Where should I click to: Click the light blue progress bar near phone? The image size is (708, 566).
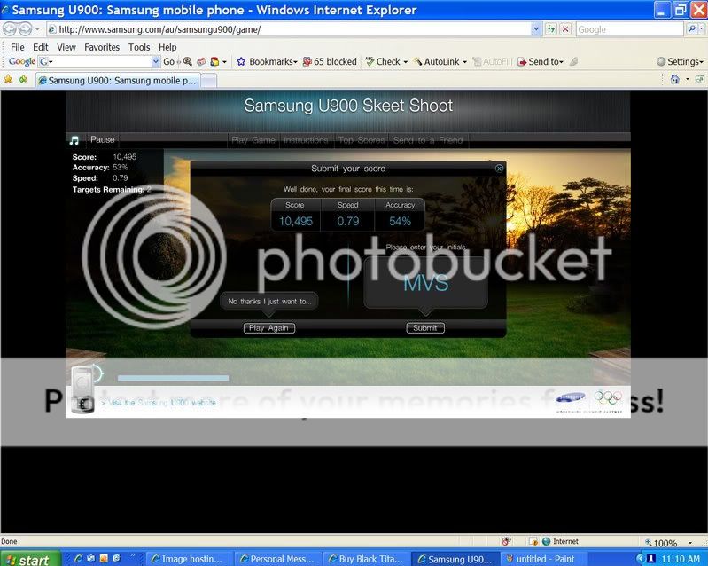[x=173, y=378]
